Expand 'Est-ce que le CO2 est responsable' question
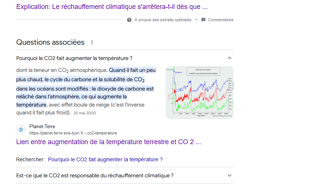315x184 pixels. 95,175
